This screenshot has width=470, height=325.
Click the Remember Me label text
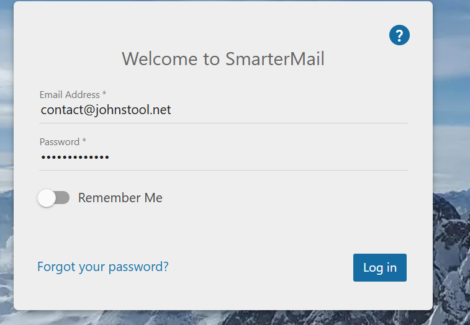pyautogui.click(x=120, y=198)
